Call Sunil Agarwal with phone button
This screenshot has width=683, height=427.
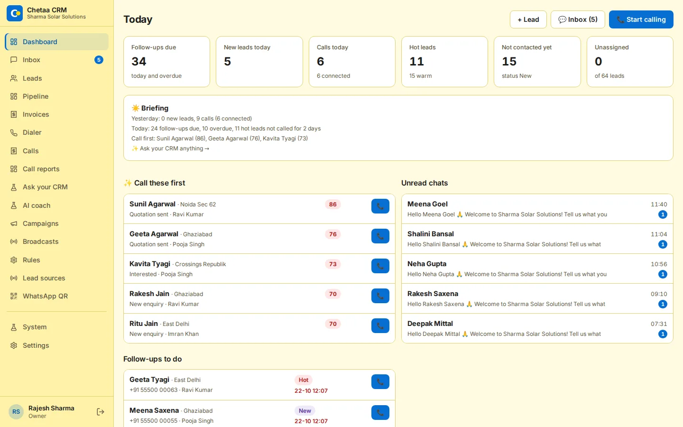coord(380,206)
